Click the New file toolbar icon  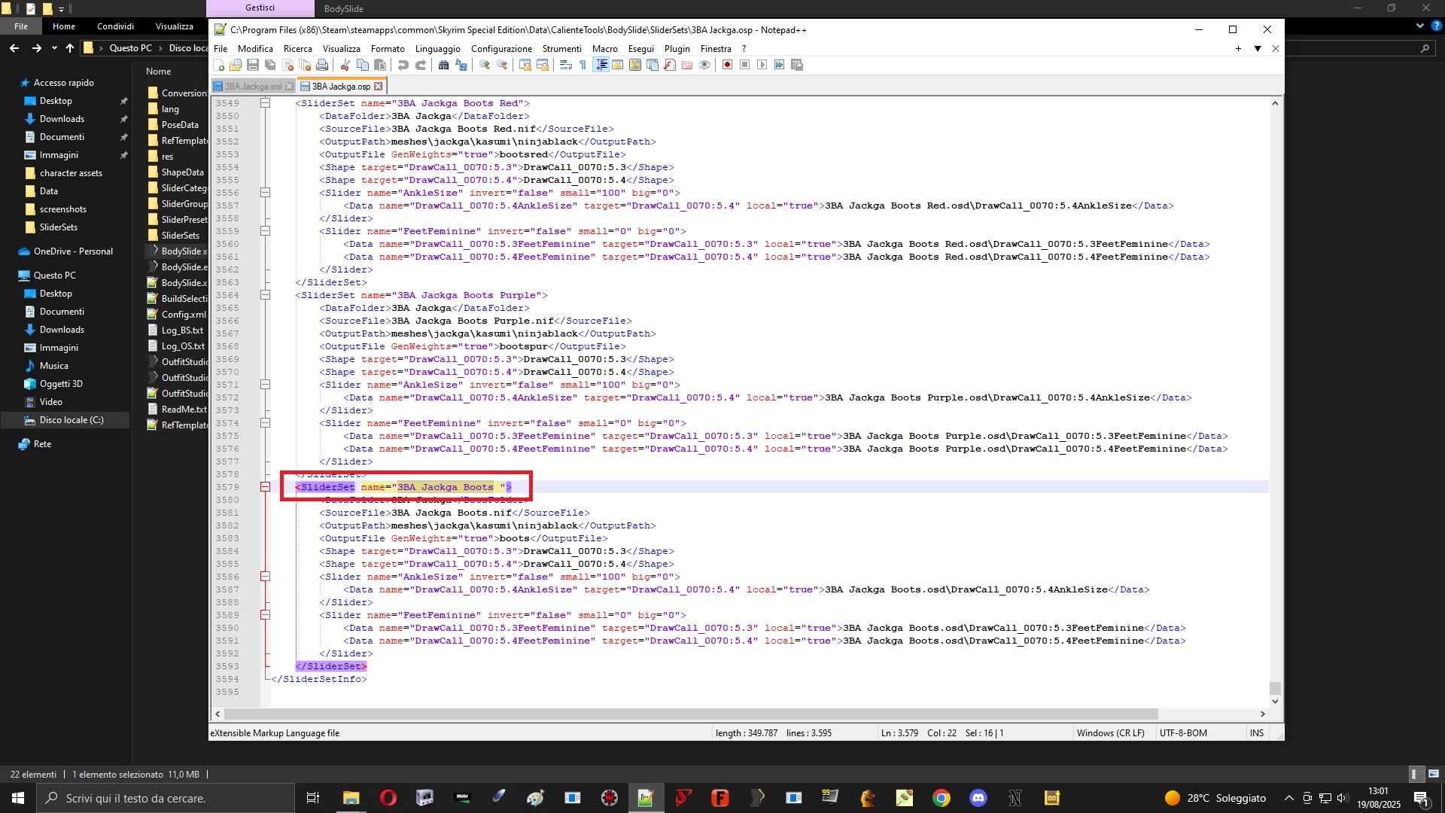click(219, 65)
